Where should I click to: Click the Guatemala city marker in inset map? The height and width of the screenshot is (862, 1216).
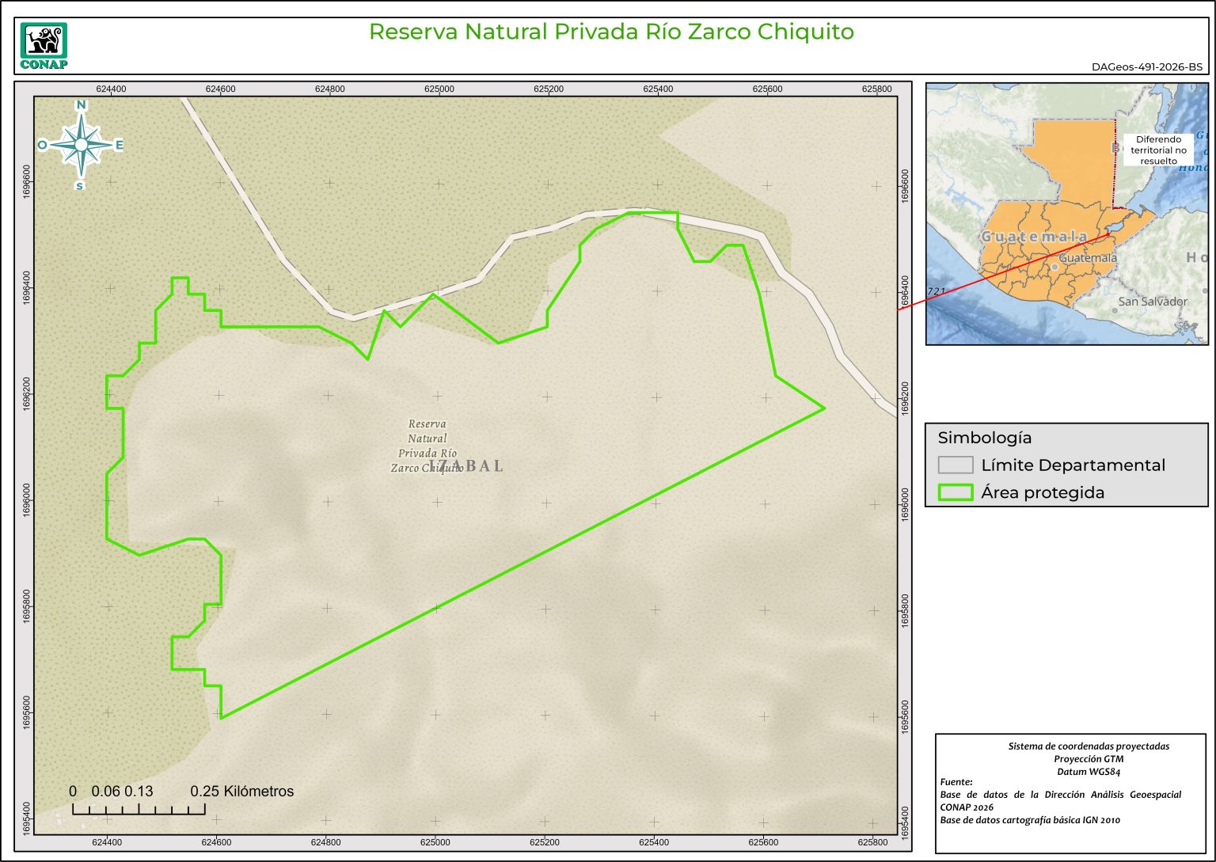tap(1055, 268)
